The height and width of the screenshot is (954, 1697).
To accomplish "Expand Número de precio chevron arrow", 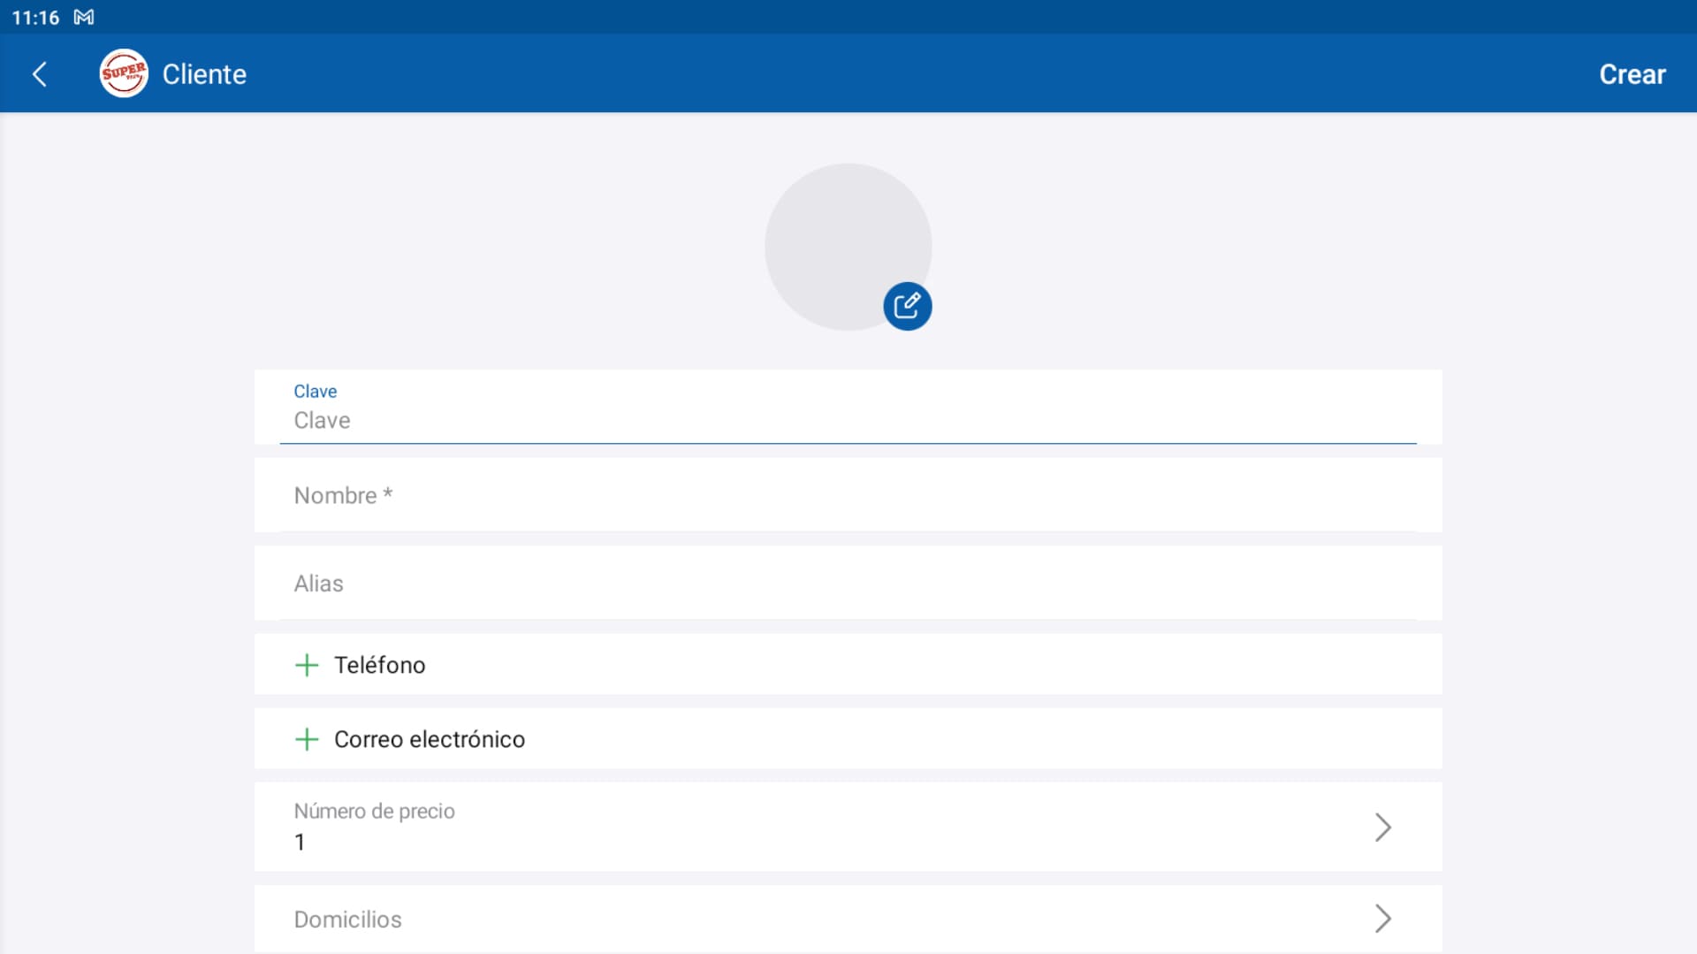I will [1382, 828].
